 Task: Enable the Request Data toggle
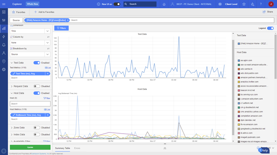(37, 86)
